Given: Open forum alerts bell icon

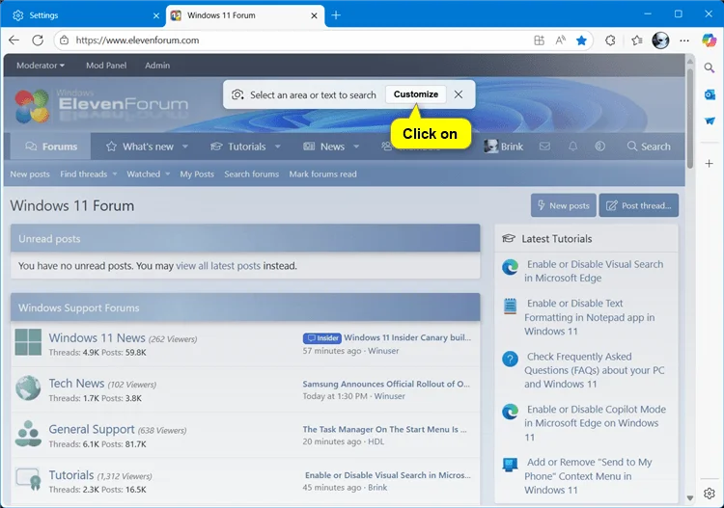Looking at the screenshot, I should click(572, 147).
